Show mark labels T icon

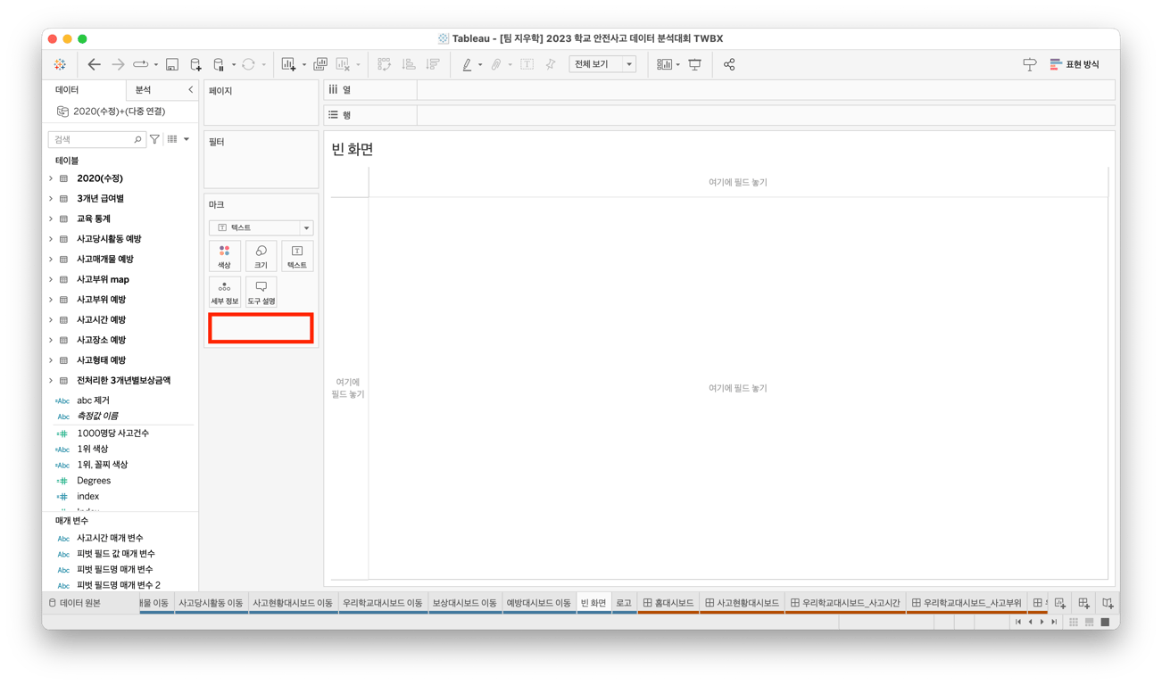527,64
